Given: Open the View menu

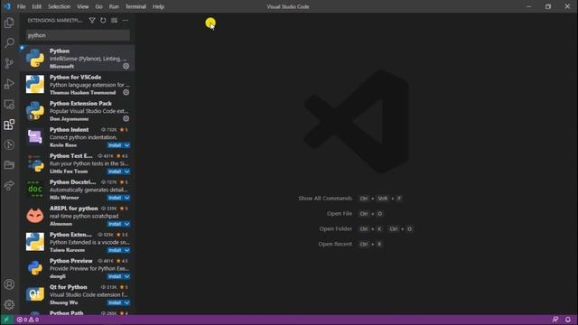Looking at the screenshot, I should click(82, 6).
